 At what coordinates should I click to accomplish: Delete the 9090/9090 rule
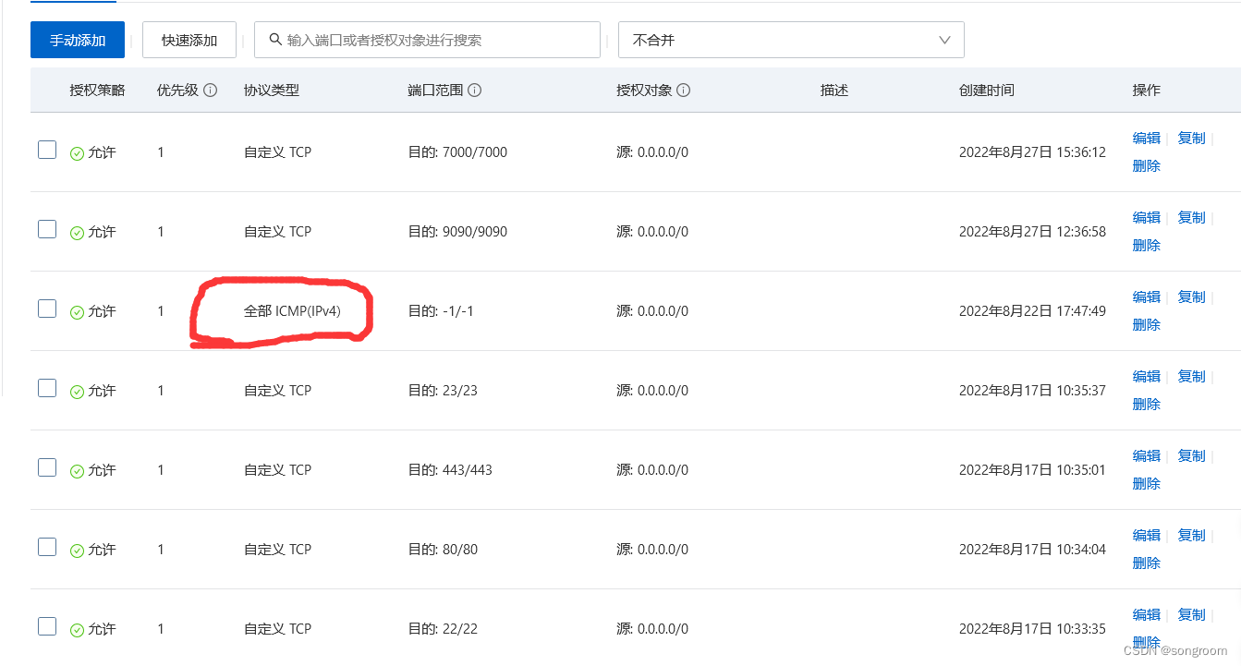point(1147,246)
